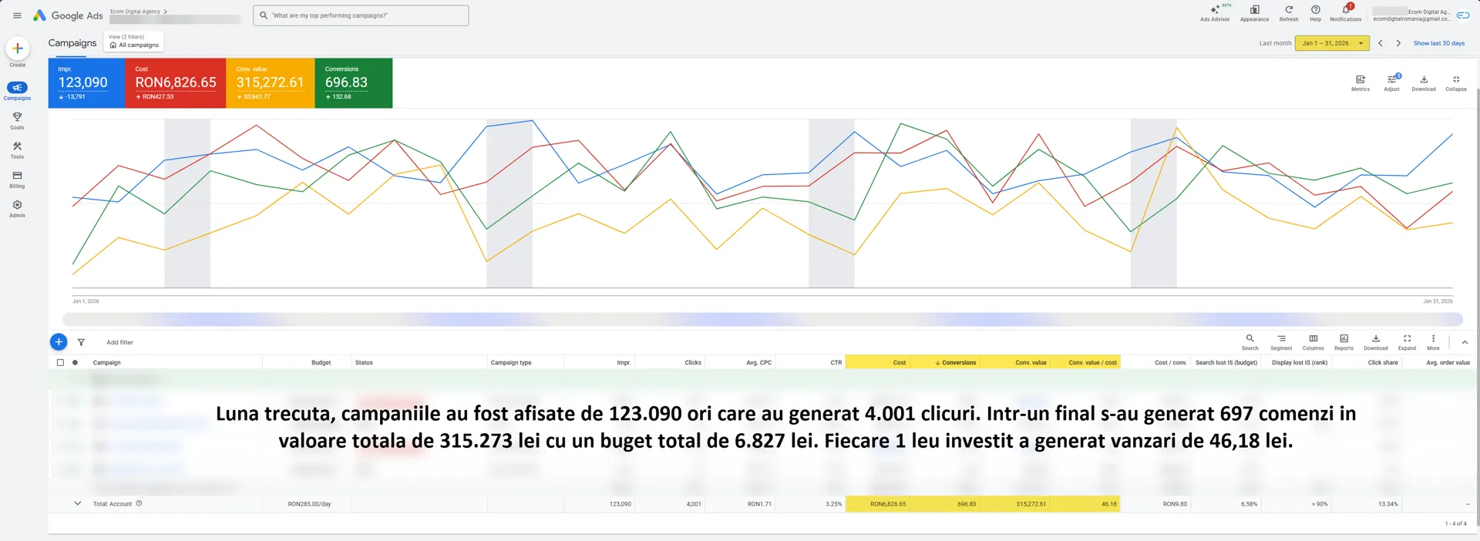Download the chart using chart toolbar
The image size is (1480, 541).
1423,80
